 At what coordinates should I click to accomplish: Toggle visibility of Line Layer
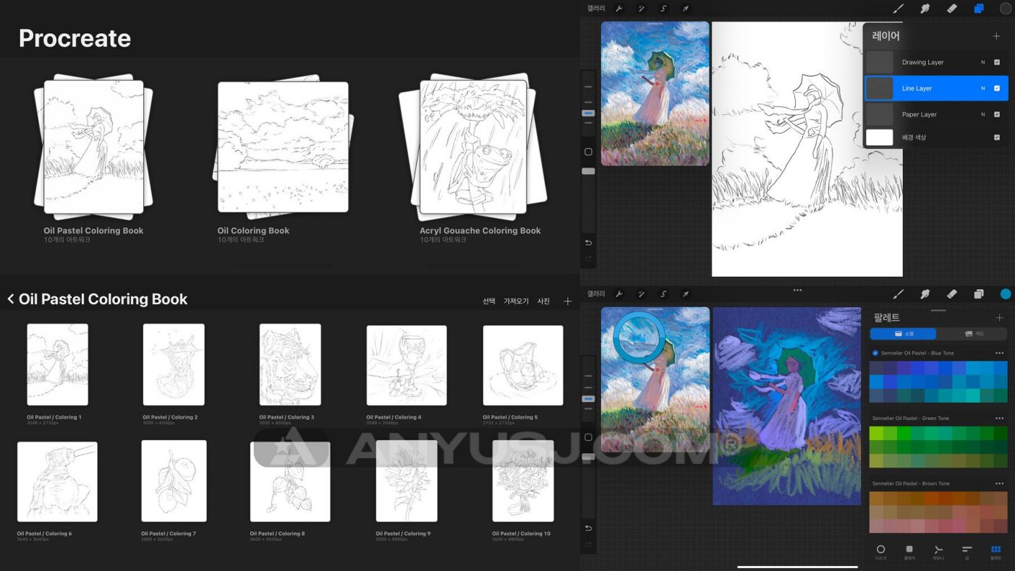coord(997,88)
